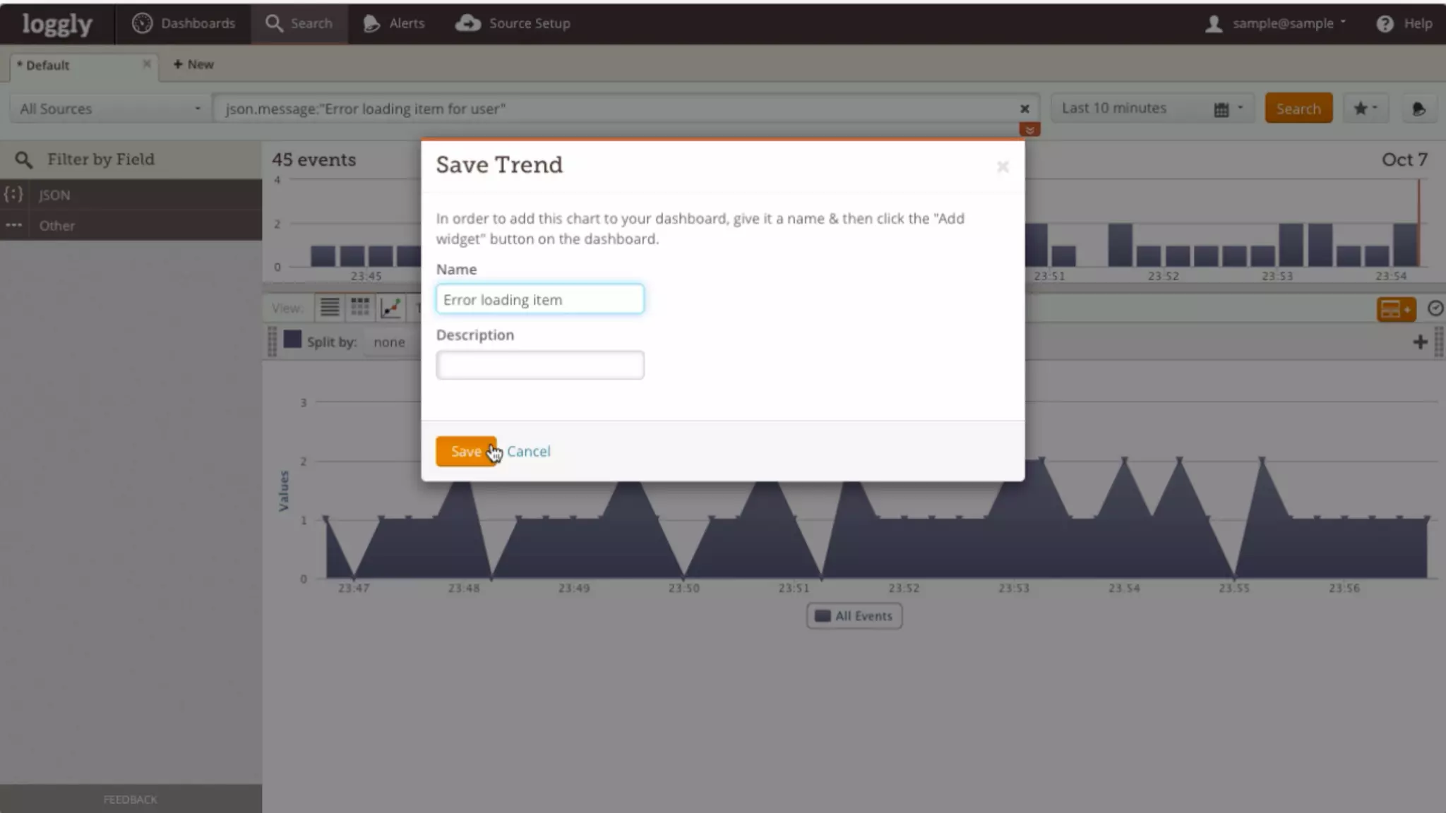Switch to the grid view
The image size is (1446, 813).
point(360,307)
